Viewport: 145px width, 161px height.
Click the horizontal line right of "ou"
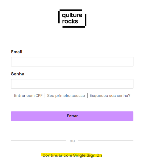pos(106,141)
